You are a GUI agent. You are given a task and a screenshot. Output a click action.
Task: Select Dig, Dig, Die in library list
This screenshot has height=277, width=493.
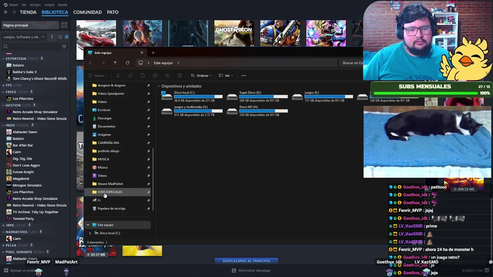coord(22,159)
